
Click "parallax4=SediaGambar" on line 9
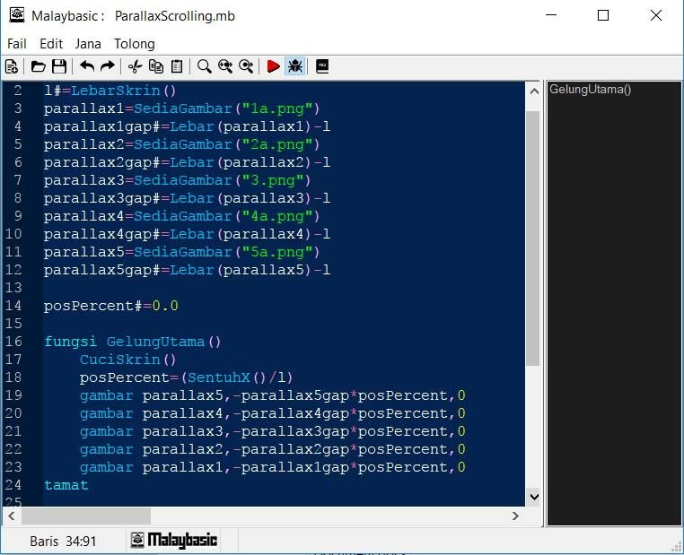point(138,216)
